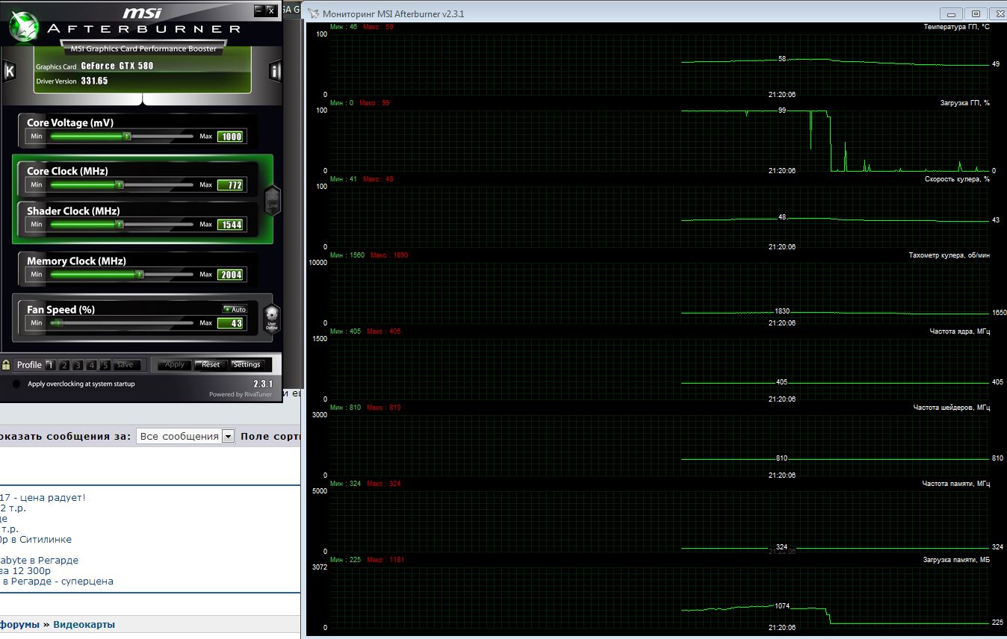Click the 'Загрузка памяти, МБ' graph label
Image resolution: width=1007 pixels, height=639 pixels.
pos(956,560)
